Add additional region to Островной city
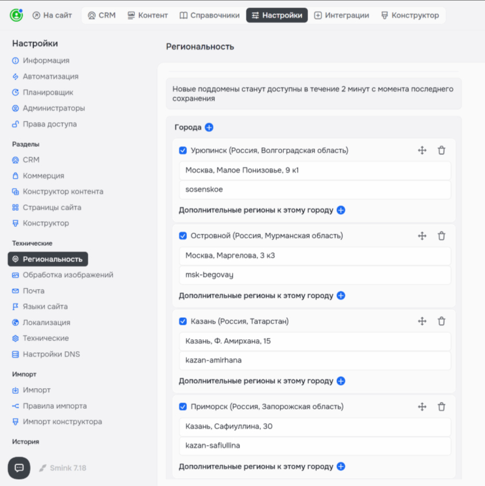485x486 pixels. tap(341, 295)
